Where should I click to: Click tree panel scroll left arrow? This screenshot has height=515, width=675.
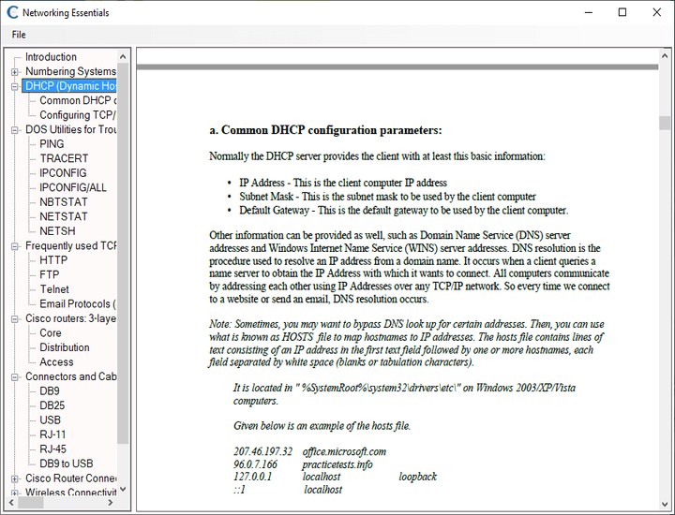point(11,503)
